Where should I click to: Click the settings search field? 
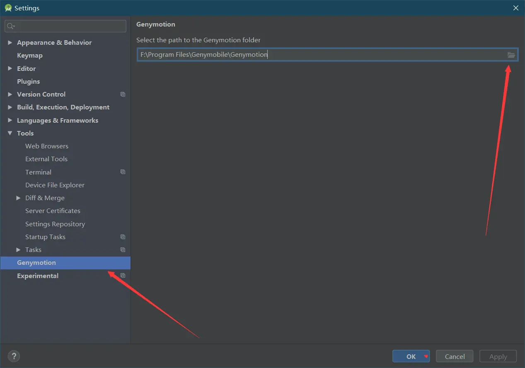coord(65,26)
